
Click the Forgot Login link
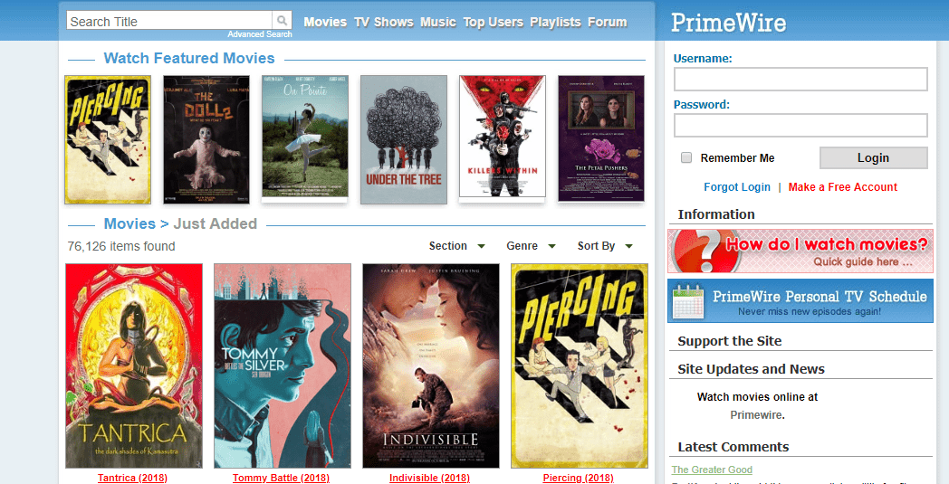pyautogui.click(x=736, y=187)
